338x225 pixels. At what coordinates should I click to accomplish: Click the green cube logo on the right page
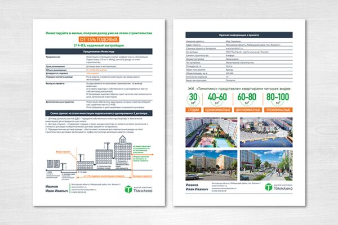click(269, 187)
